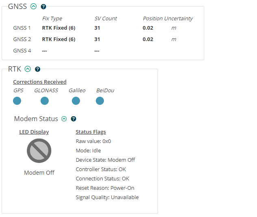Viewport: 257px width, 217px height.
Task: Click the GPS corrections indicator dot
Action: click(x=17, y=101)
